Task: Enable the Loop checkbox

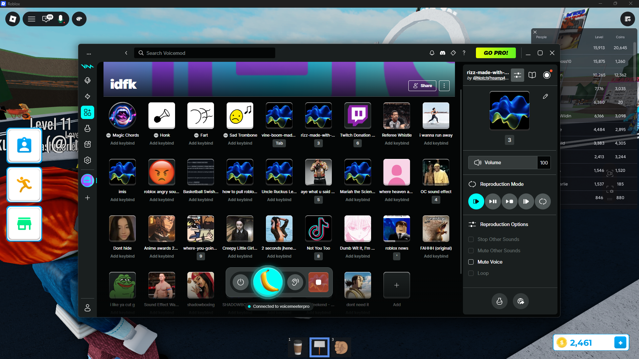Action: pyautogui.click(x=471, y=273)
